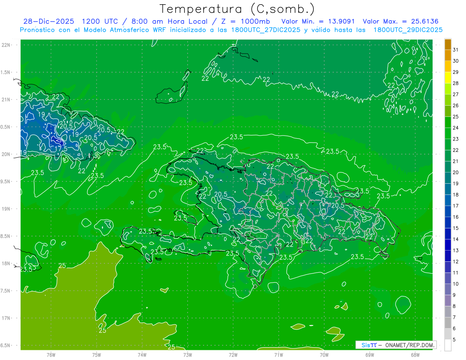This screenshot has height=360, width=466.
Task: Click the '69W' longitude axis label
Action: 370,355
